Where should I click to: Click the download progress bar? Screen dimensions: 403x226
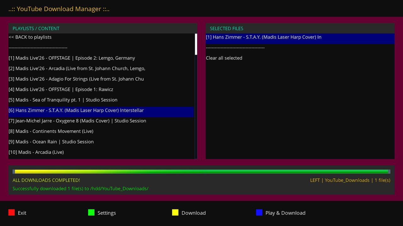click(x=201, y=172)
